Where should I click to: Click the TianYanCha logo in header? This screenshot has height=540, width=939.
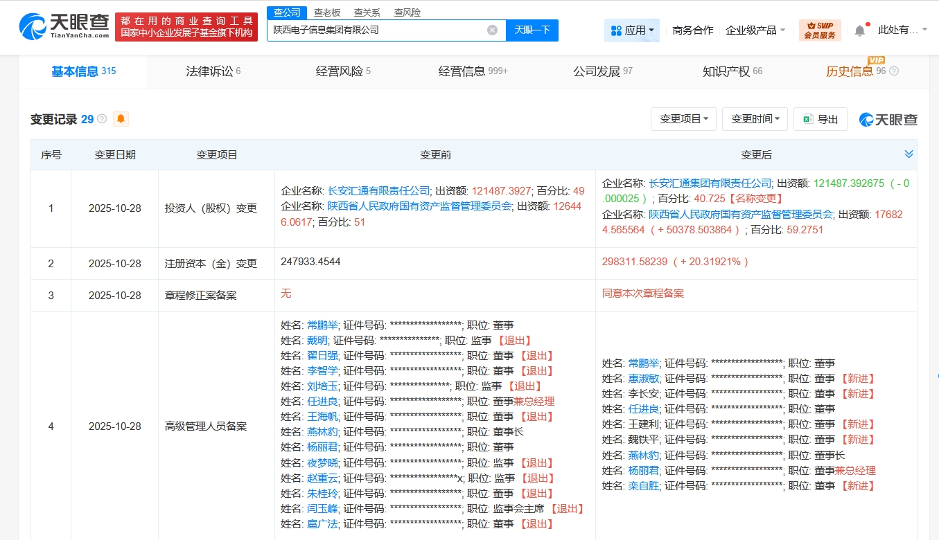click(64, 28)
